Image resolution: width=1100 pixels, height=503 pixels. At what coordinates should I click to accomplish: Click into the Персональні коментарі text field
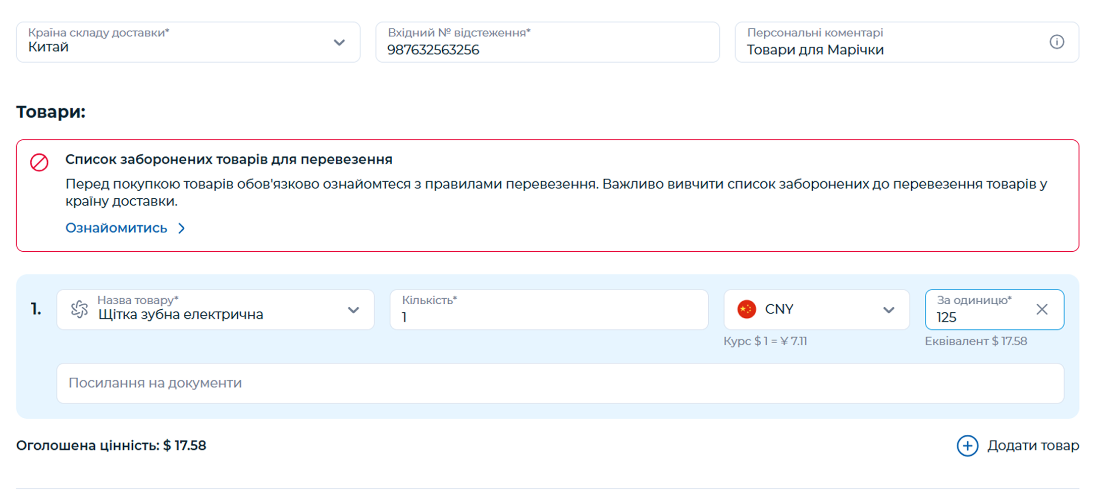[x=888, y=49]
